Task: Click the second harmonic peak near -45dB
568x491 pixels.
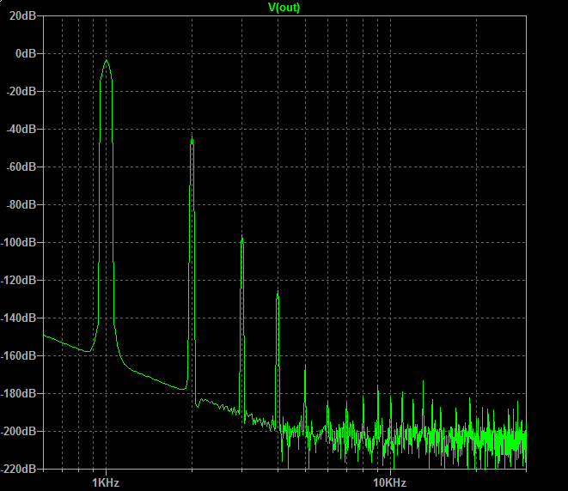Action: [x=192, y=137]
